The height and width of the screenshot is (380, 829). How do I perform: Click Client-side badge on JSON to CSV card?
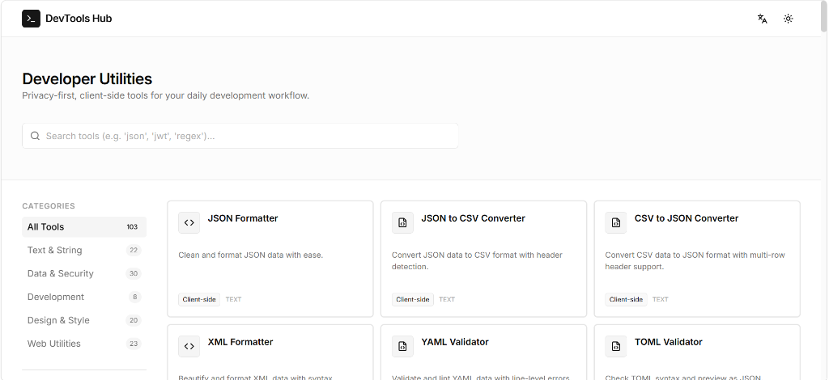click(413, 299)
